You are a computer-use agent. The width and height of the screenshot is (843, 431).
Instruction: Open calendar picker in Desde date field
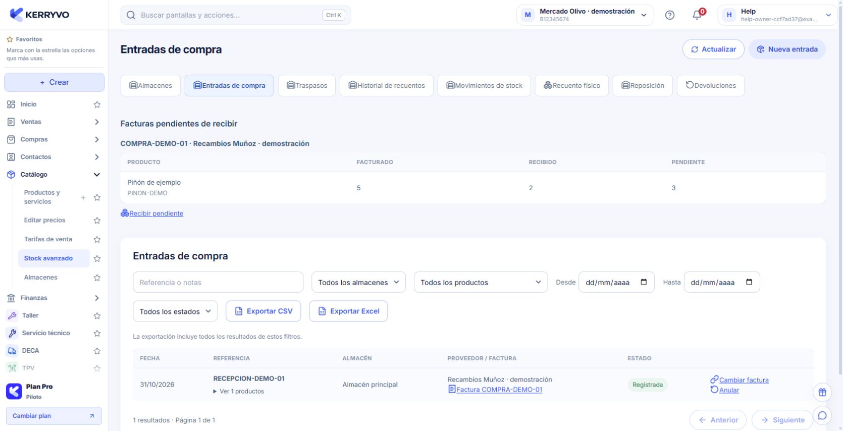[x=644, y=282]
